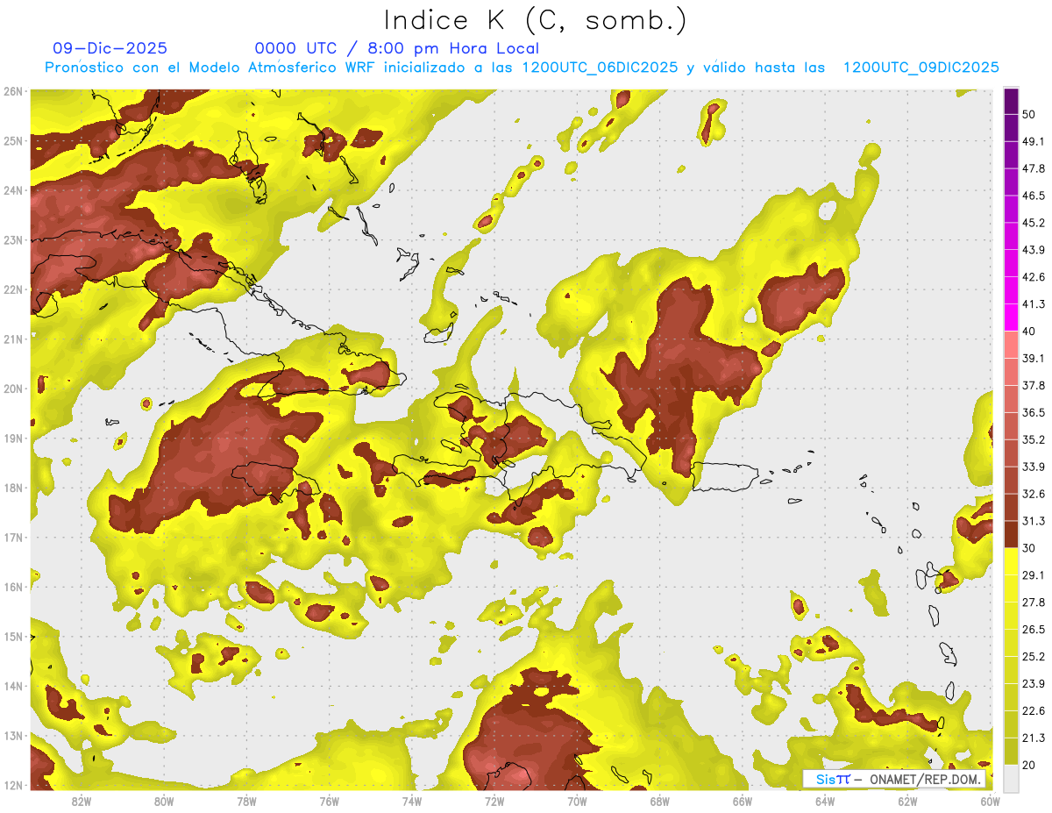Click the magenta swatch between 41.3 and 42.6
The image size is (1052, 813).
coord(1011,291)
